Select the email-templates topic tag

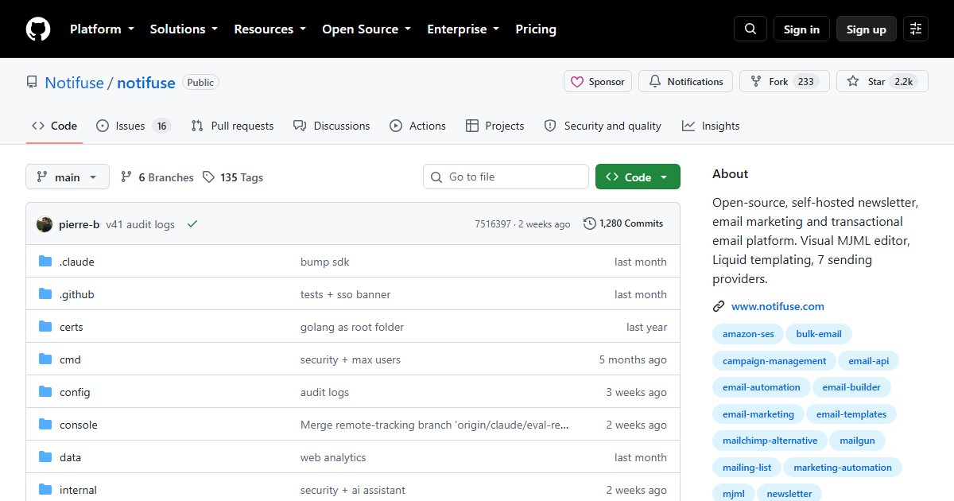[x=851, y=414]
